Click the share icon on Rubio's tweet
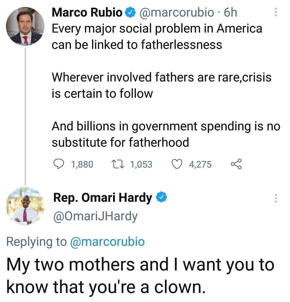Screen dimensions: 290x302 (x=235, y=164)
